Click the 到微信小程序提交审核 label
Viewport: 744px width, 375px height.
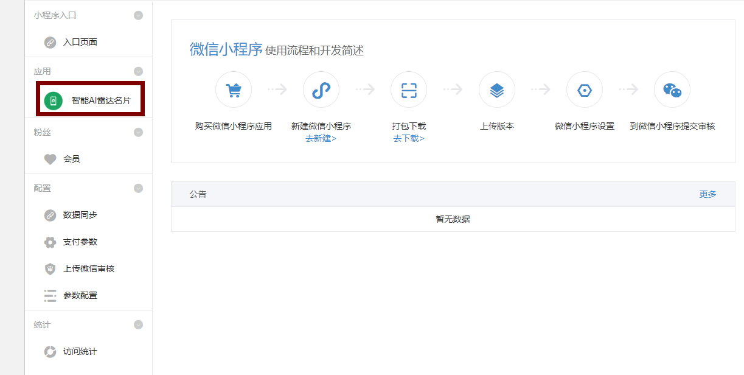(672, 126)
